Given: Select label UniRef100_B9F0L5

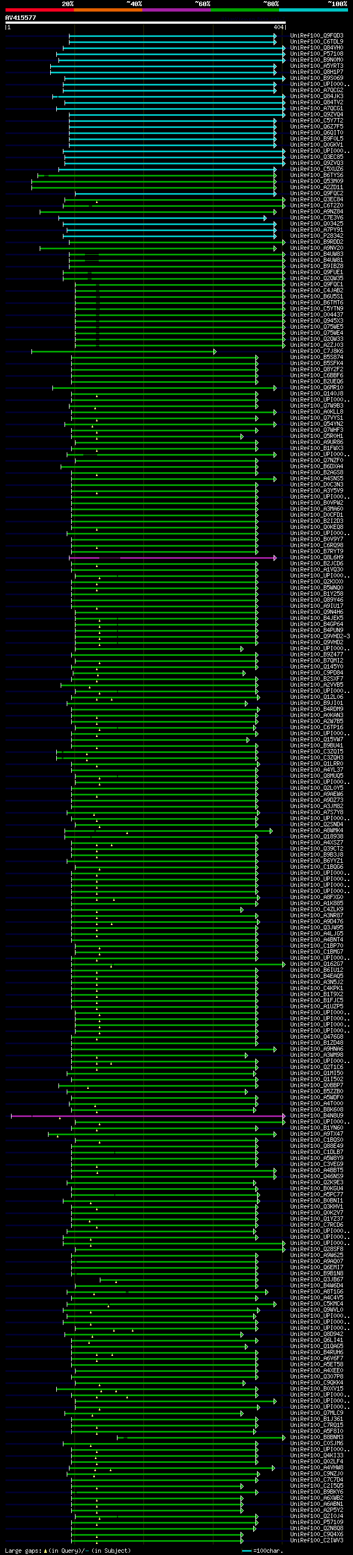Looking at the screenshot, I should point(317,138).
